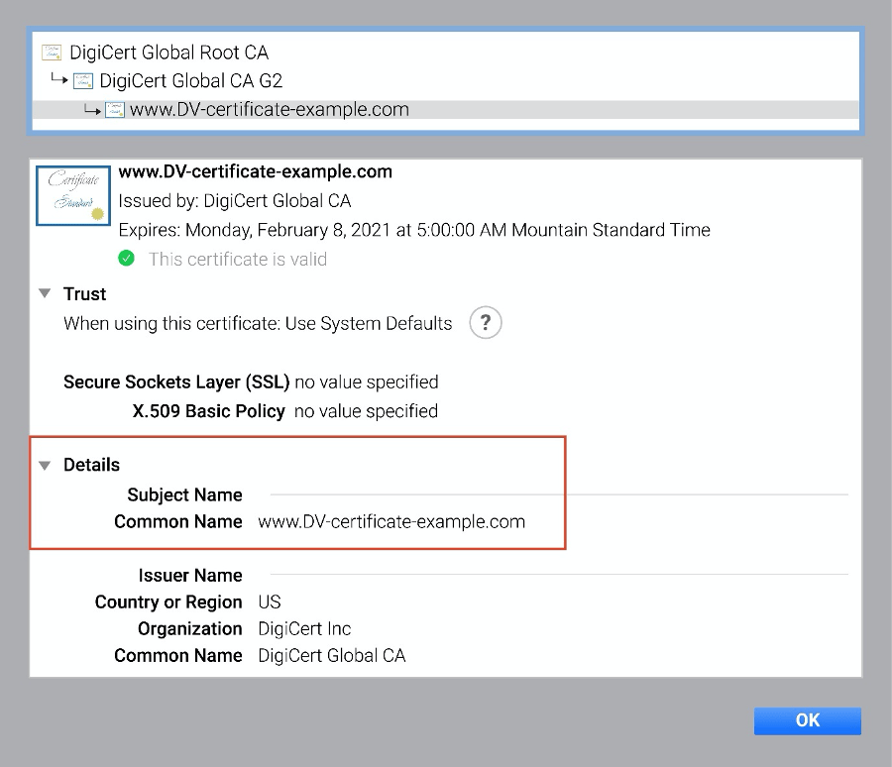Open the Use System Defaults trust setting
Viewport: 892px width, 767px height.
click(368, 323)
